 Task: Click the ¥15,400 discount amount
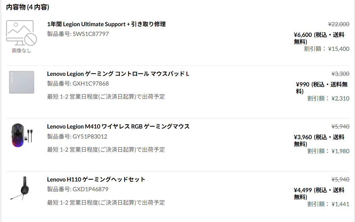click(x=339, y=49)
